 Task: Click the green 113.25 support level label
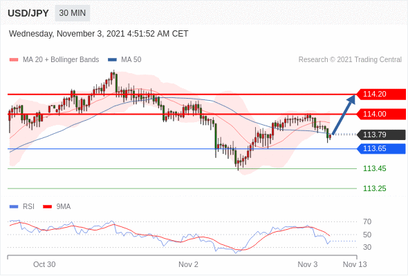[375, 188]
